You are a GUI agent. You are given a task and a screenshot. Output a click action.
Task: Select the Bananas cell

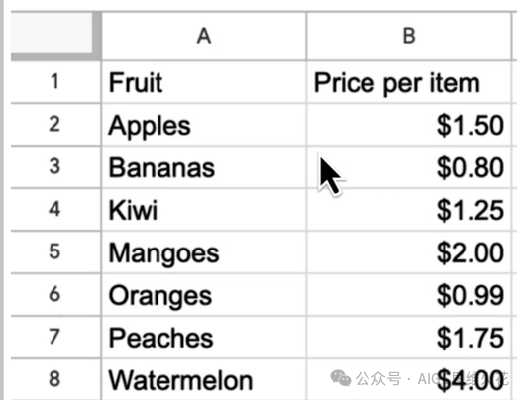204,167
